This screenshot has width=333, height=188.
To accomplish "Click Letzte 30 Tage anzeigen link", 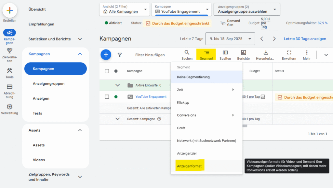I will 305,39.
